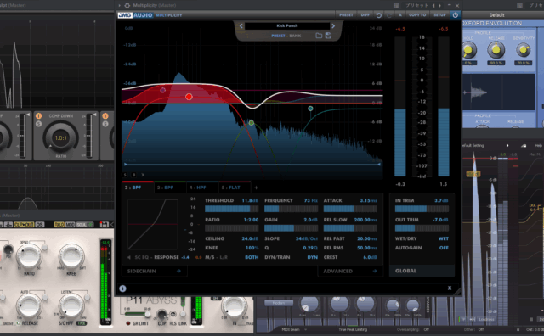The height and width of the screenshot is (336, 544).
Task: Toggle AUTOGAIN OFF value
Action: coord(444,248)
